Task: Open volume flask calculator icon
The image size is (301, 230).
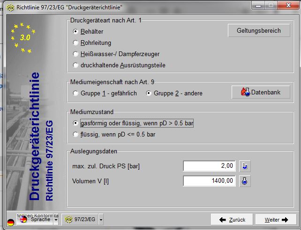Action: coord(245,181)
